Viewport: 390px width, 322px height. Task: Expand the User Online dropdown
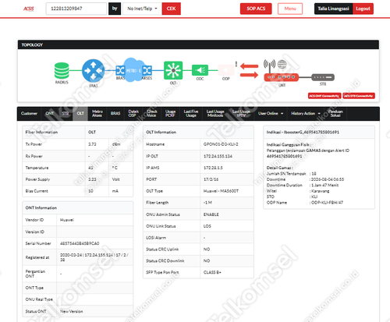coord(271,114)
